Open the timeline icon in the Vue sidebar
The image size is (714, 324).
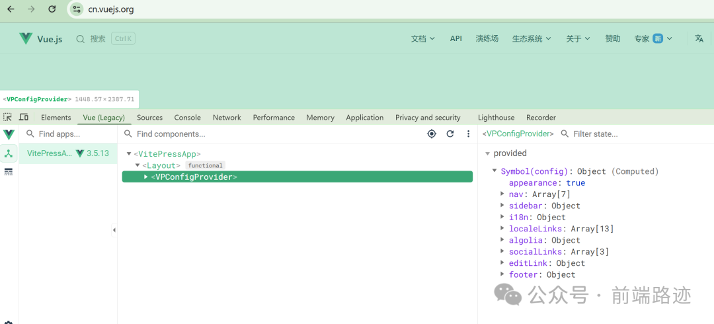tap(9, 172)
